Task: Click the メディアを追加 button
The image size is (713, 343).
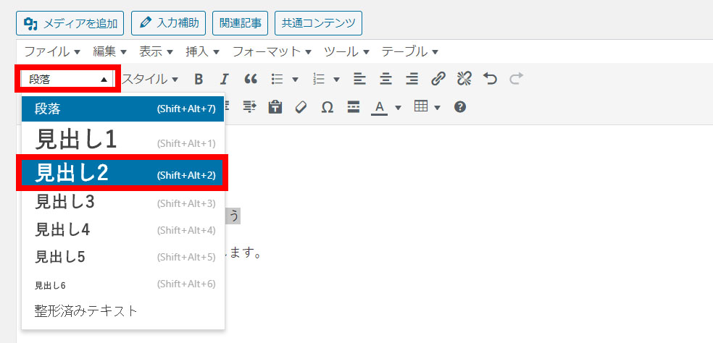Action: (x=70, y=23)
